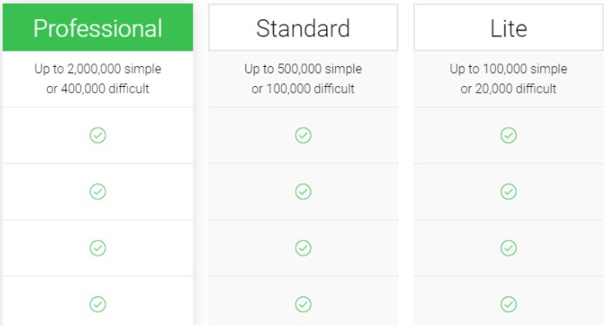Click 'Up to 500,000 simple' text
Image resolution: width=608 pixels, height=332 pixels.
pos(304,69)
